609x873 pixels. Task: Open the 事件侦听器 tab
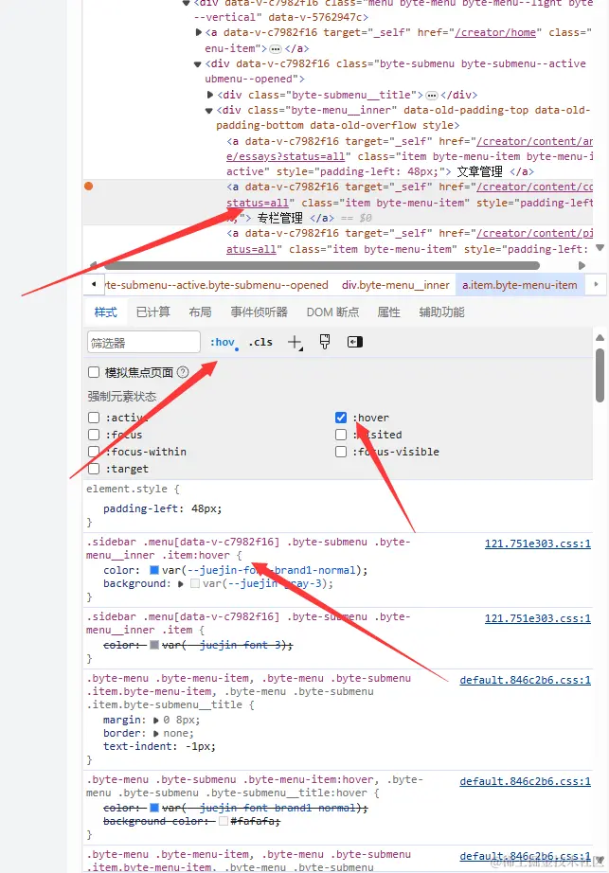[x=259, y=312]
